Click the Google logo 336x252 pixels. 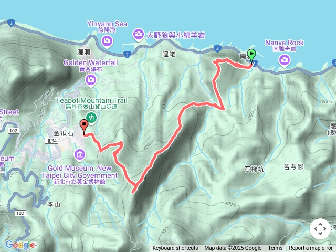click(x=20, y=245)
